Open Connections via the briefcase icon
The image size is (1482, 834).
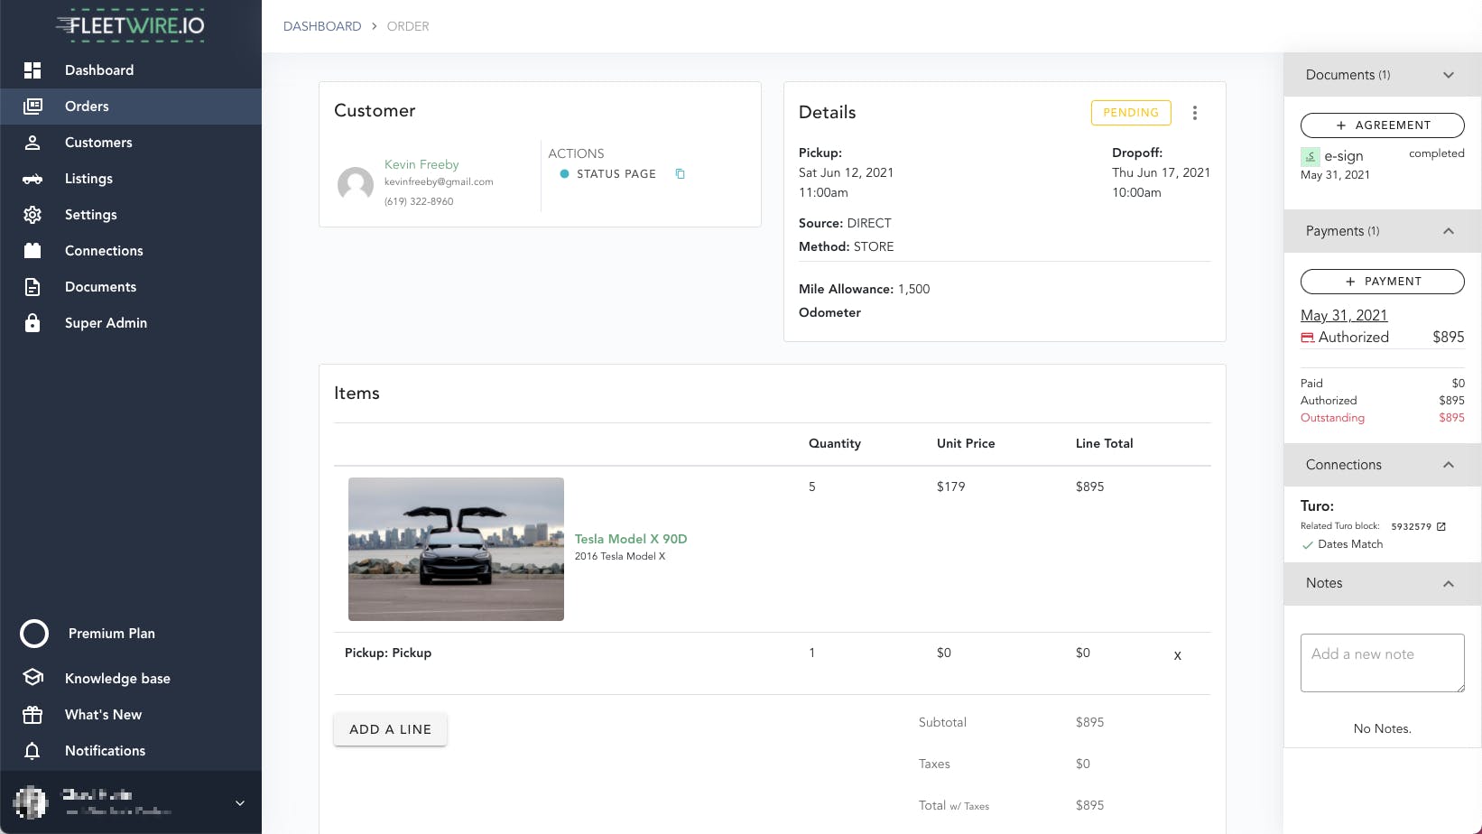[x=32, y=250]
